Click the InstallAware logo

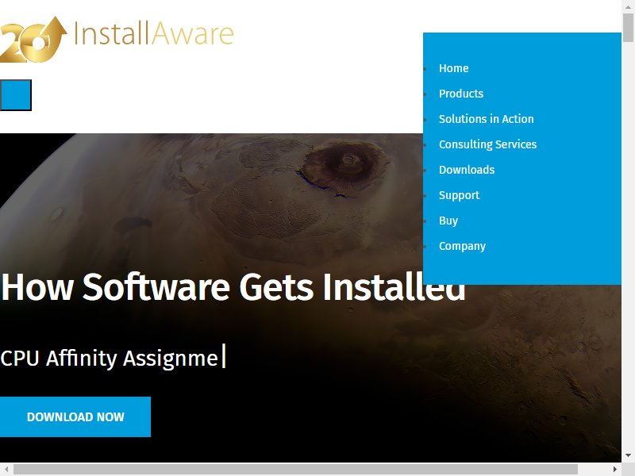(117, 39)
